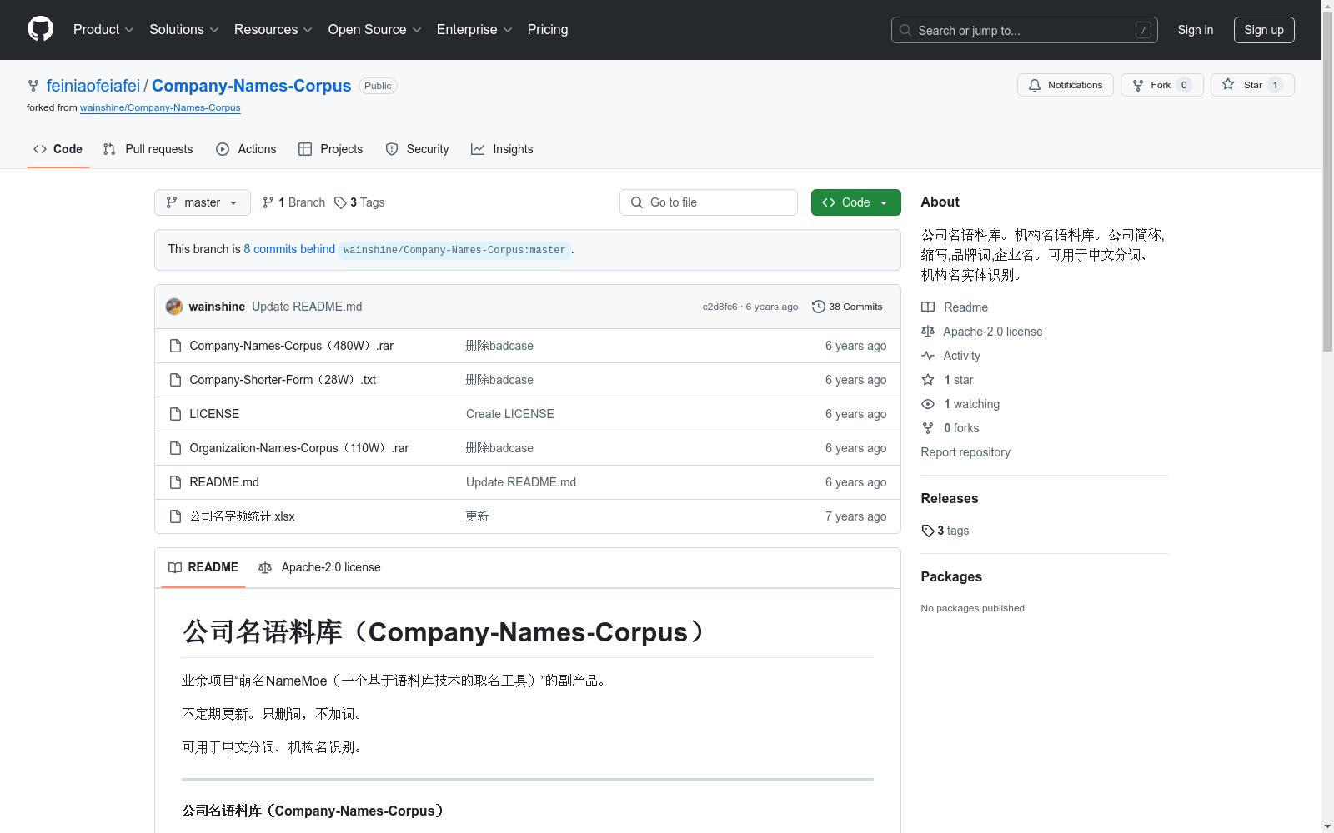Open Organization-Names-Corpus（110W）.rar file
The height and width of the screenshot is (833, 1334).
point(298,448)
